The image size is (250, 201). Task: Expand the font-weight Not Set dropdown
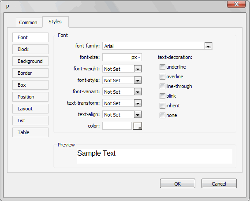[138, 69]
